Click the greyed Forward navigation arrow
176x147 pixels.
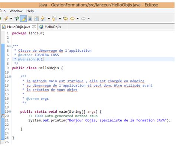tap(83, 19)
